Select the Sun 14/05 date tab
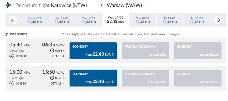 pos(34,20)
